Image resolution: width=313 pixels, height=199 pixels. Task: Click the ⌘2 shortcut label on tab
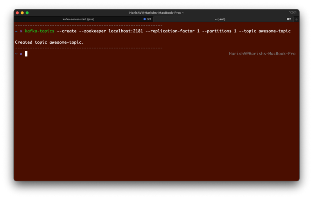pyautogui.click(x=289, y=19)
